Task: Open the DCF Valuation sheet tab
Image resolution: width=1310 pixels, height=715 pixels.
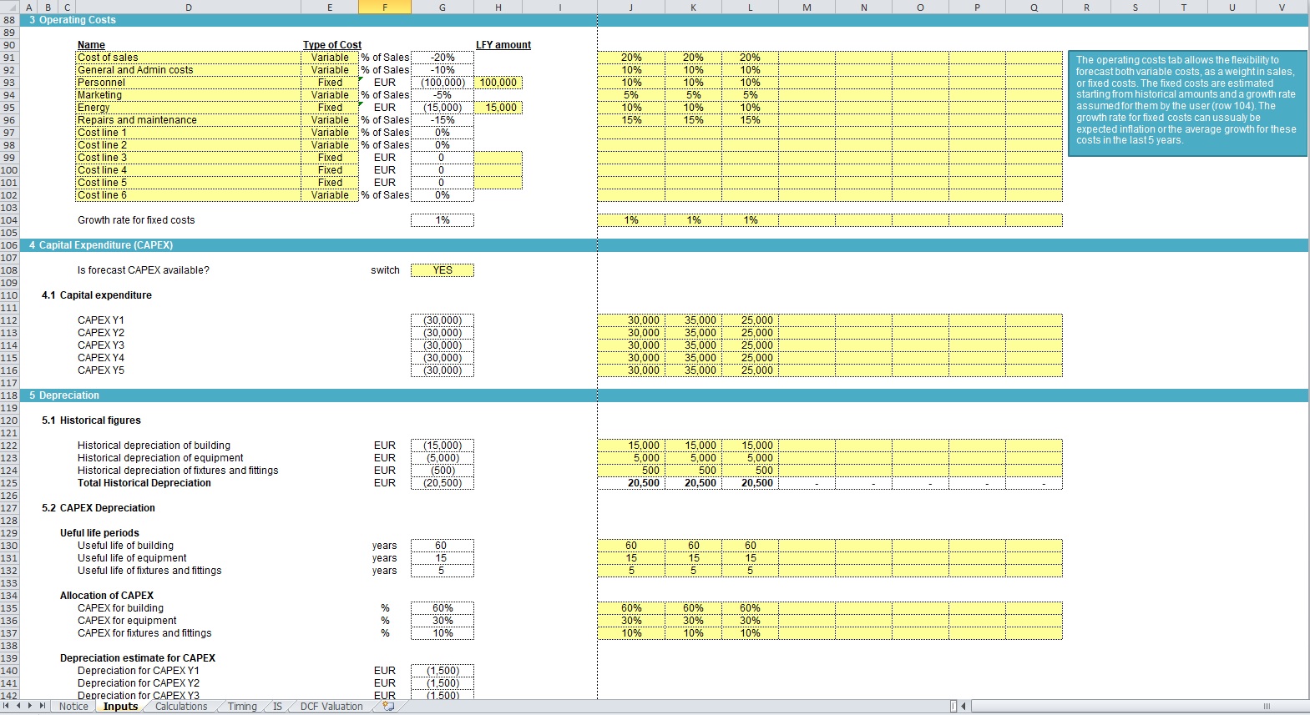Action: (331, 707)
